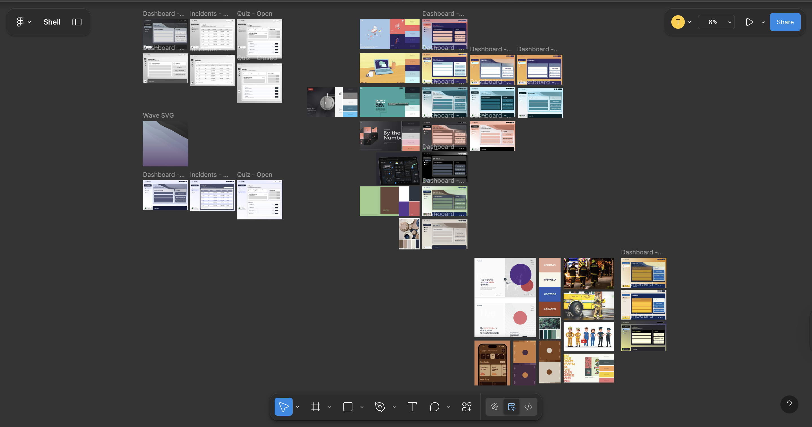Select the Rectangle shape tool

348,407
